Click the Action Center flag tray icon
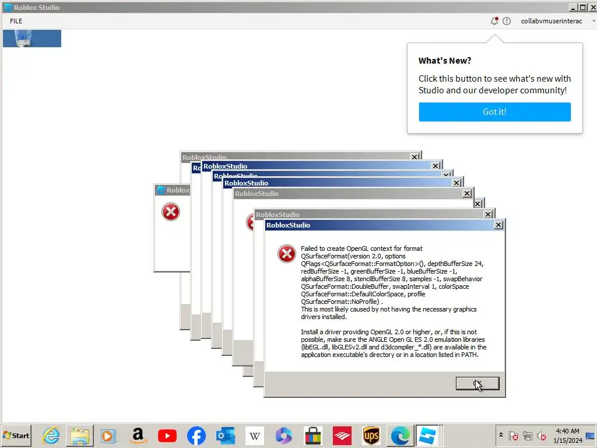The image size is (597, 448). click(x=513, y=435)
